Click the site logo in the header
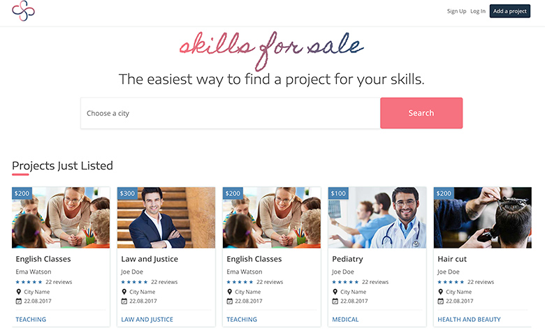The height and width of the screenshot is (335, 545). click(x=23, y=11)
